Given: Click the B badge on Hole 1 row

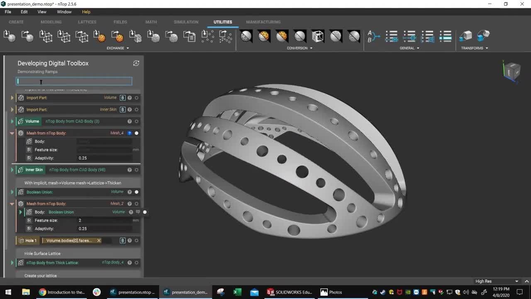Looking at the screenshot, I should (x=122, y=240).
